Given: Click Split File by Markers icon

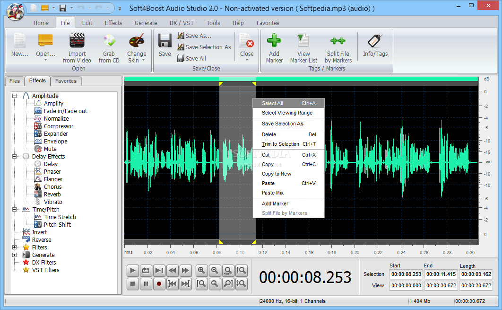Looking at the screenshot, I should tap(338, 41).
